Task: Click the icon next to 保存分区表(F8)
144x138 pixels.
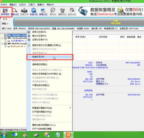Action: tap(29, 32)
